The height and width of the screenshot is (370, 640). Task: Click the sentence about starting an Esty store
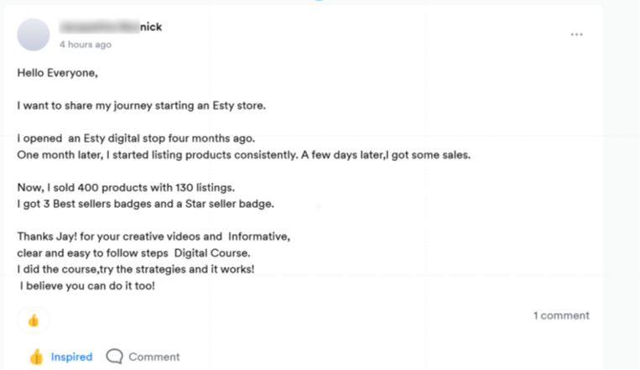(x=142, y=106)
